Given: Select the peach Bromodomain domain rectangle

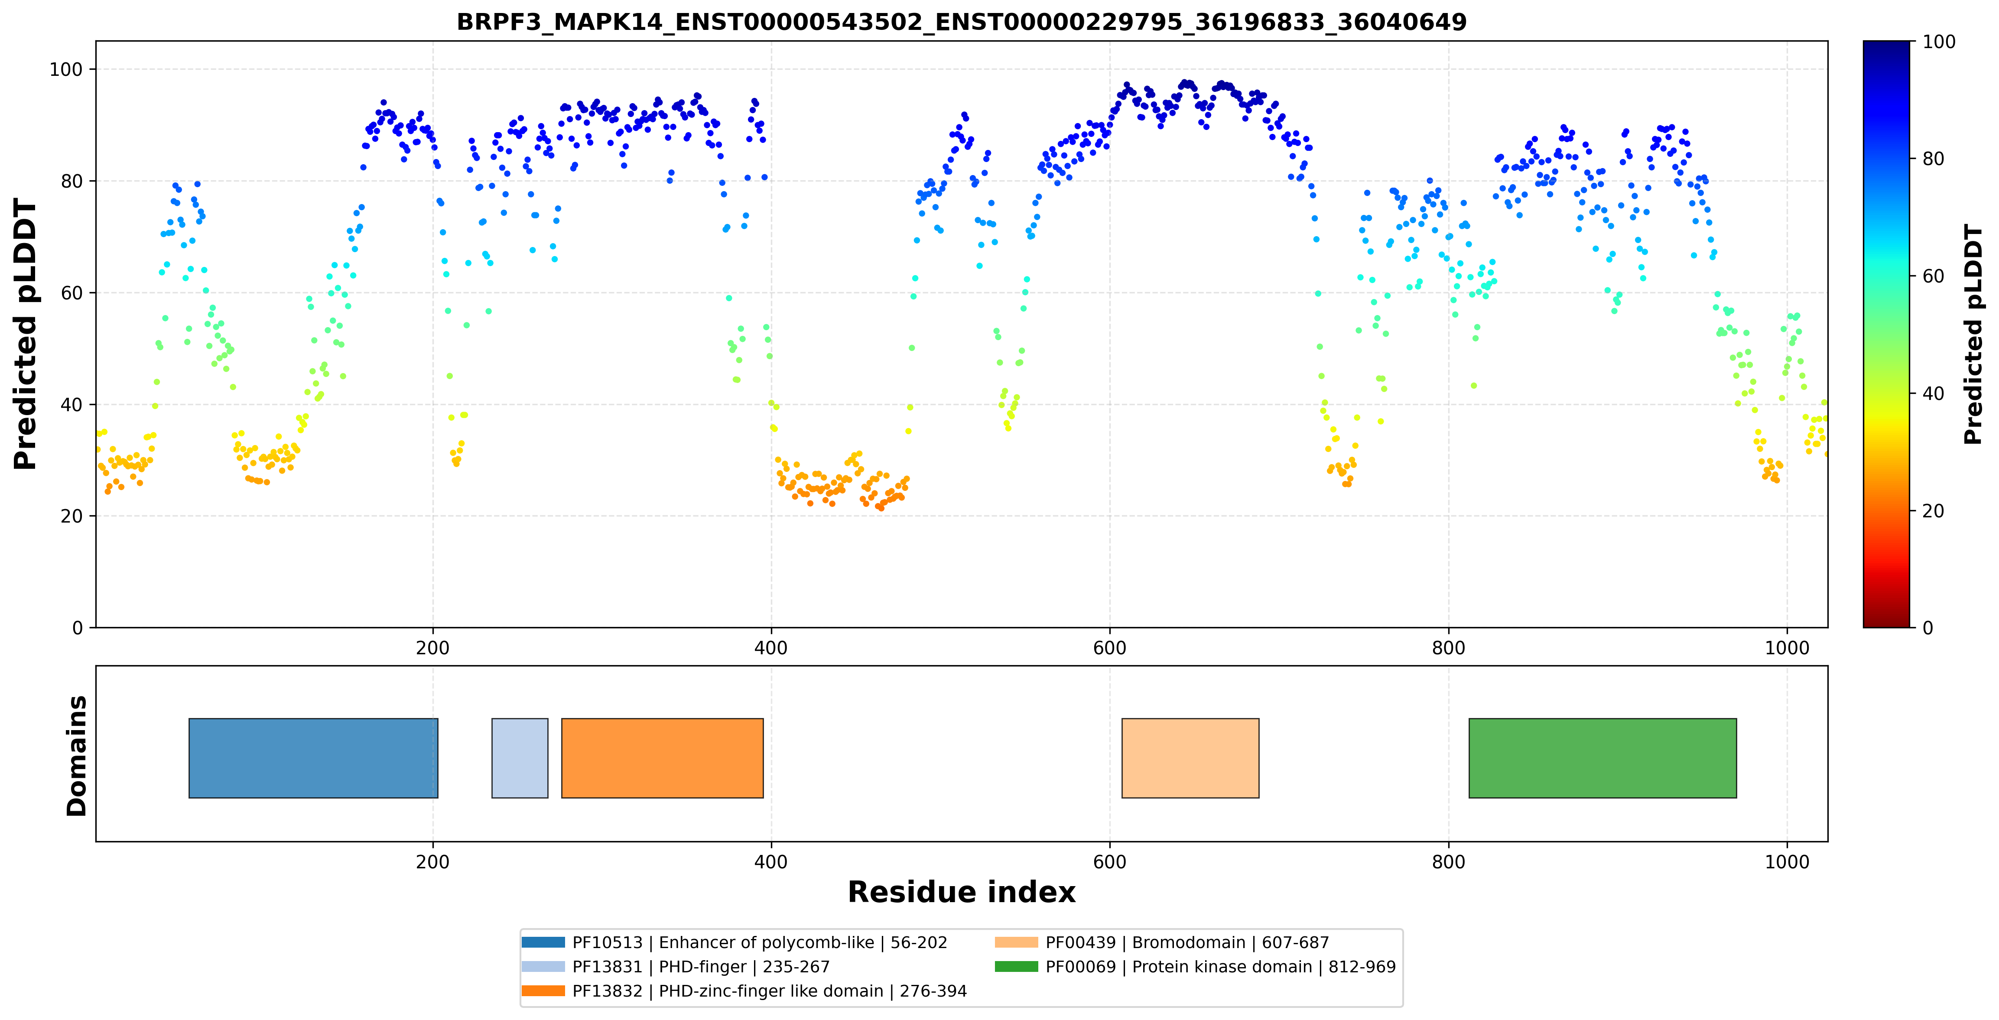Looking at the screenshot, I should (1190, 758).
